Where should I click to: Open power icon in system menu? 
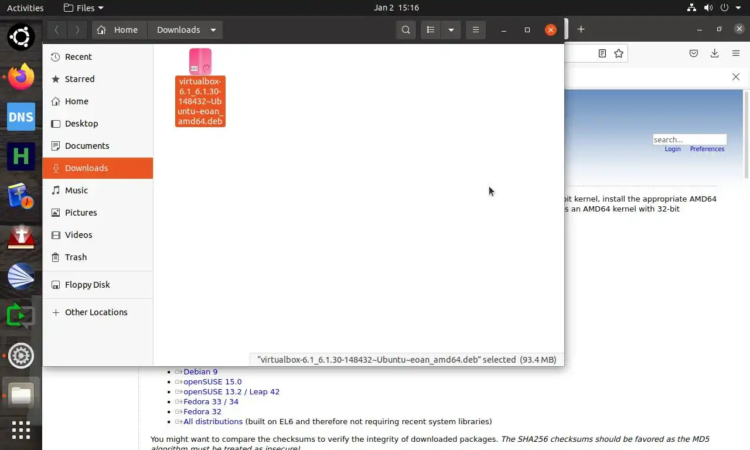[x=725, y=8]
